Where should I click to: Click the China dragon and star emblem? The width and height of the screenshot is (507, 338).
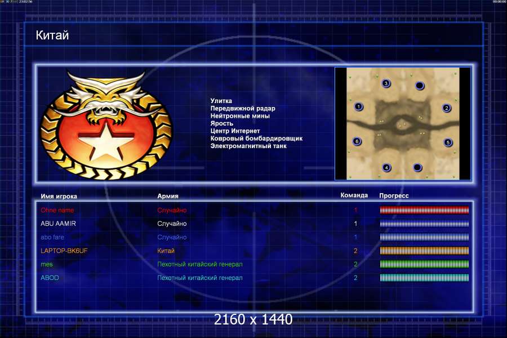pyautogui.click(x=106, y=125)
